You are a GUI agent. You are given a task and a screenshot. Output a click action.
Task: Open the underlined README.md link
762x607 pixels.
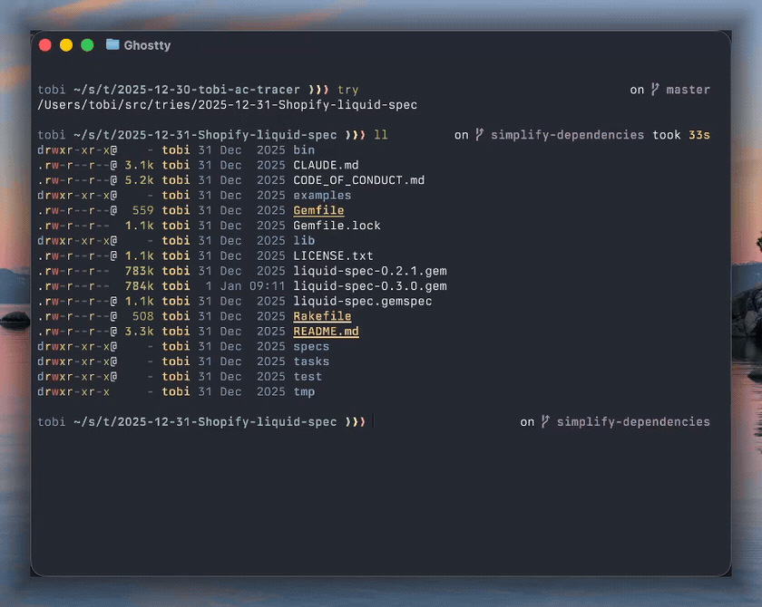[326, 331]
